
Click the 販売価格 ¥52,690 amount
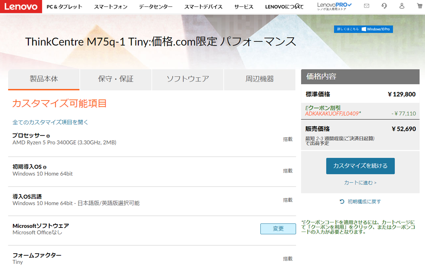pyautogui.click(x=403, y=129)
